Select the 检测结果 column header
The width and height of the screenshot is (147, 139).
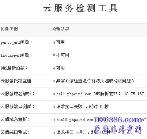[60, 29]
